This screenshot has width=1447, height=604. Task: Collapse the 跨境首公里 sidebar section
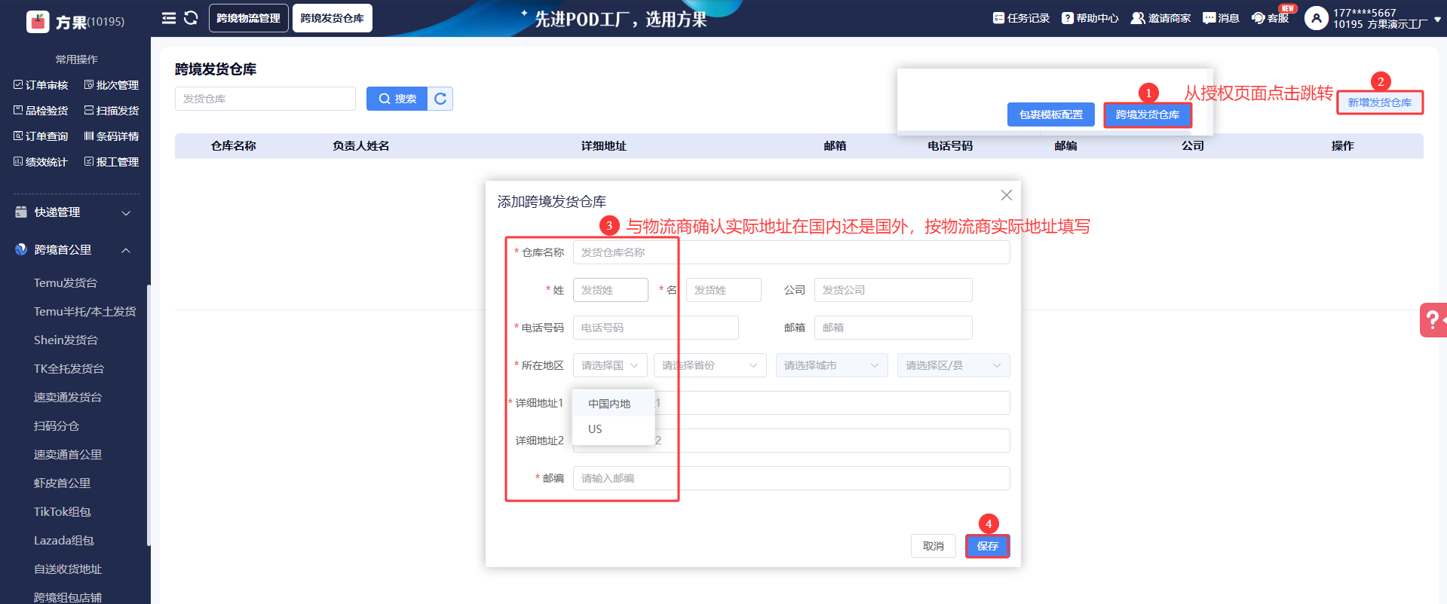126,250
